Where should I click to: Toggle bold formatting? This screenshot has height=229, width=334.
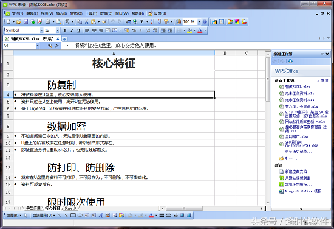click(x=65, y=30)
